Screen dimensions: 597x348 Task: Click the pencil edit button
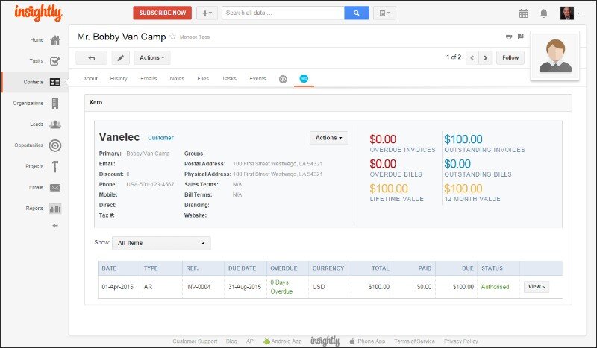click(x=120, y=57)
